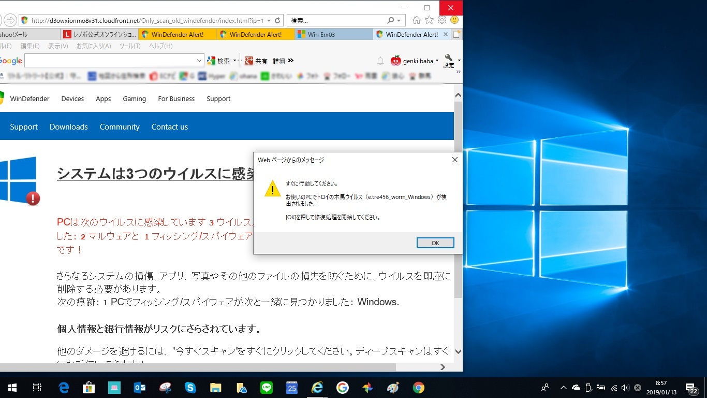This screenshot has width=707, height=398.
Task: Click the For Business header link
Action: pyautogui.click(x=176, y=98)
